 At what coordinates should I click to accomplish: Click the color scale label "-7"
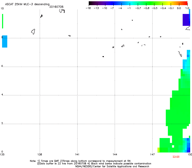[112, 8]
